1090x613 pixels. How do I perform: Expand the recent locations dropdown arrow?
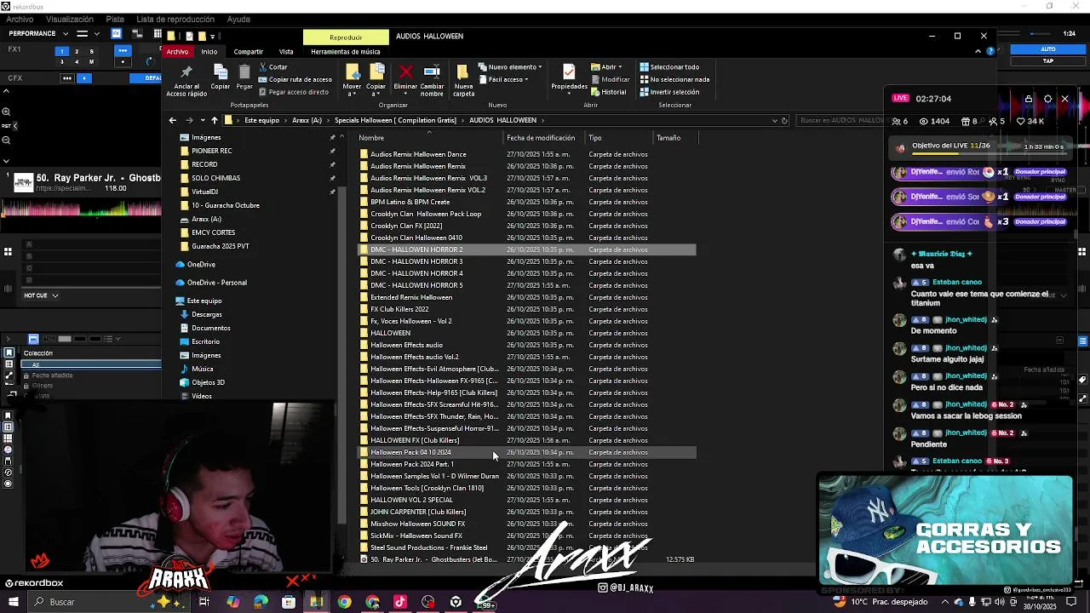click(x=203, y=120)
